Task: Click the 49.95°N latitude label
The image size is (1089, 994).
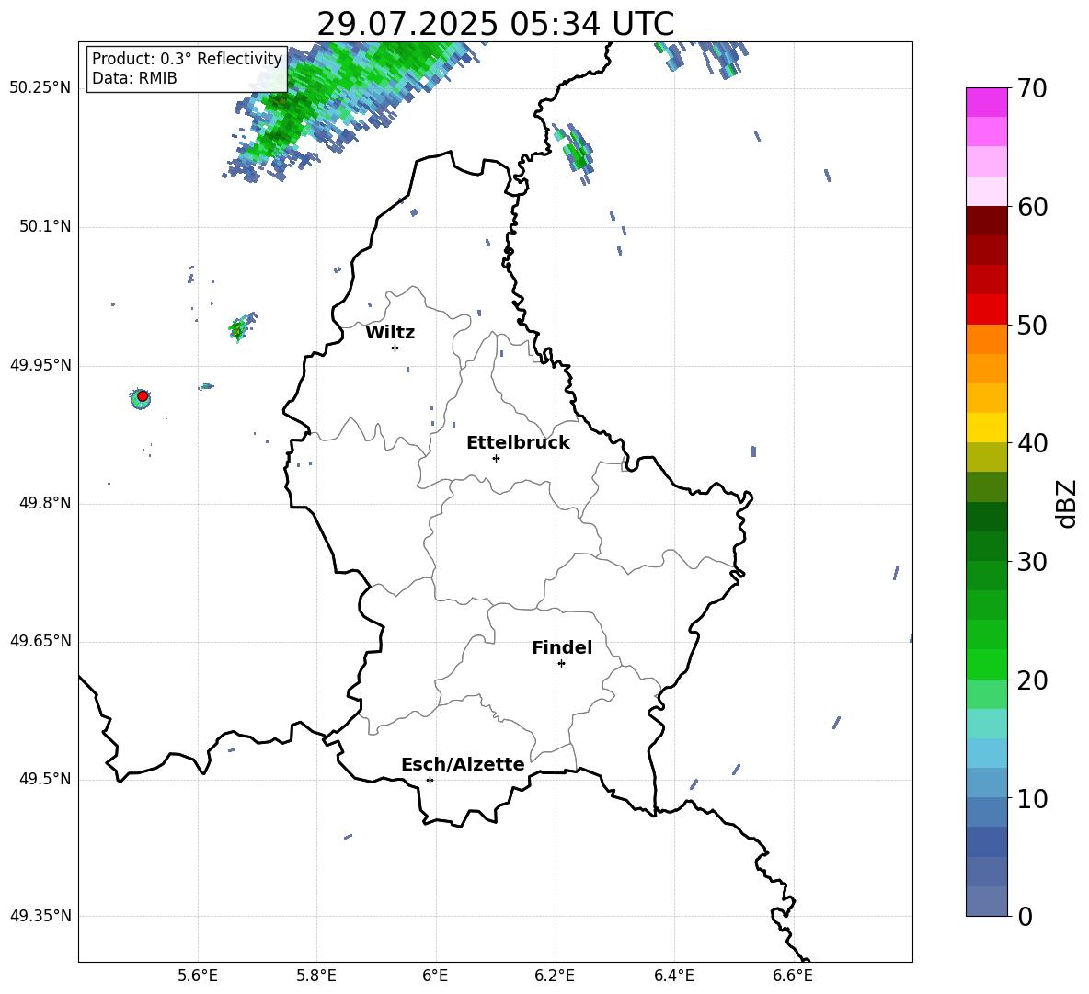Action: tap(40, 364)
